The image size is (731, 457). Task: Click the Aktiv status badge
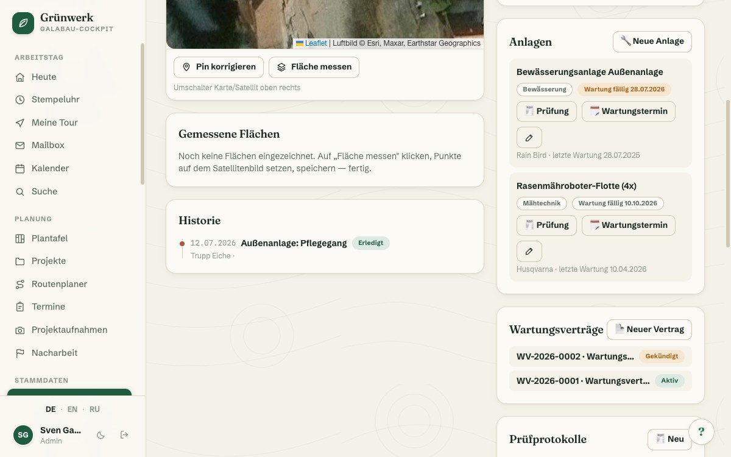(x=669, y=381)
